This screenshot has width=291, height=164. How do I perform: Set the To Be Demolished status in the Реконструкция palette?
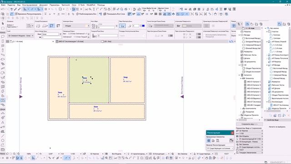tap(213, 141)
